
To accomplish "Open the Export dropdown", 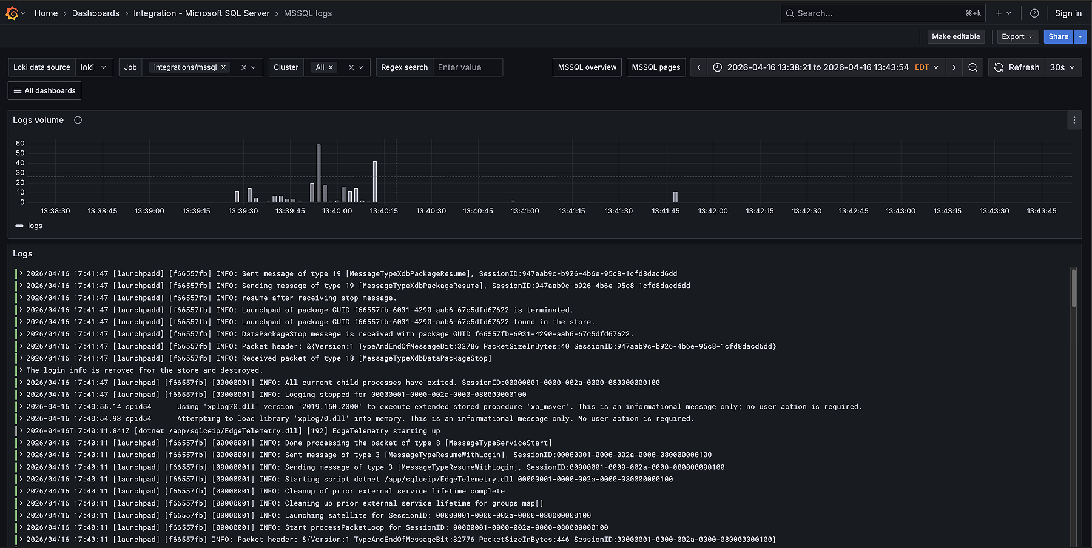I will [x=1017, y=36].
